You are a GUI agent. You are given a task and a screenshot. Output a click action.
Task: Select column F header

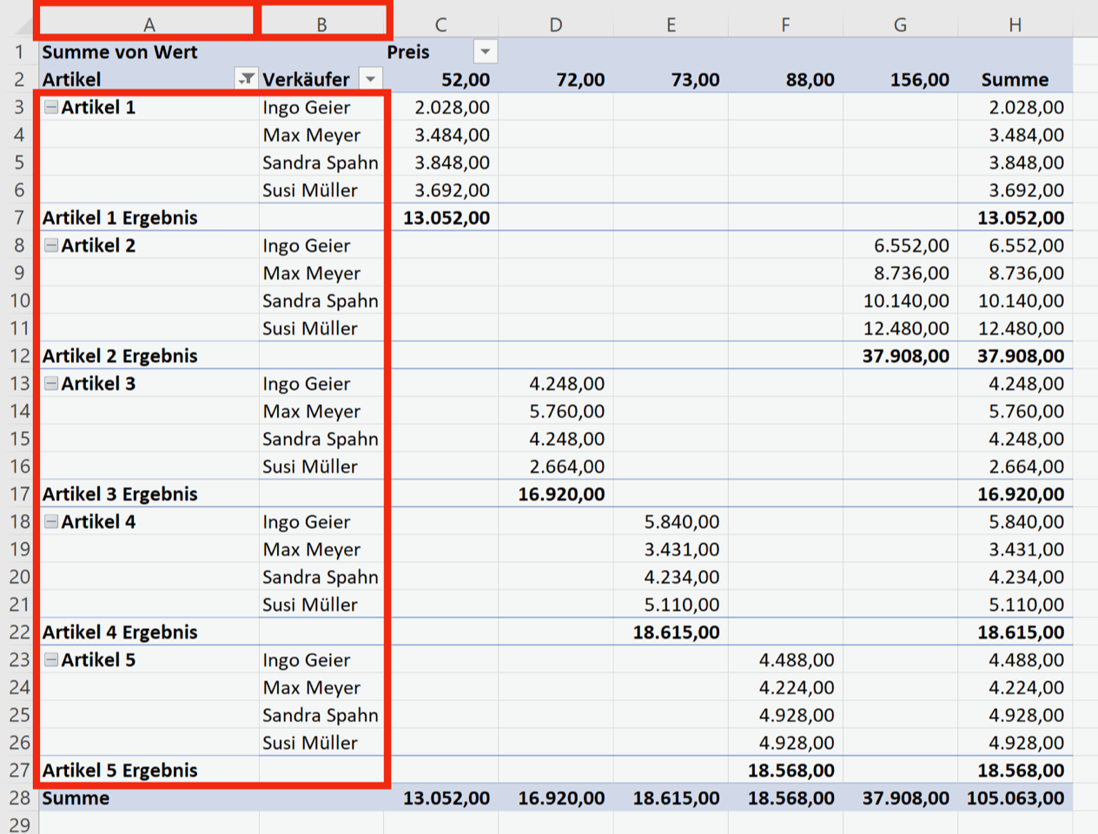785,24
